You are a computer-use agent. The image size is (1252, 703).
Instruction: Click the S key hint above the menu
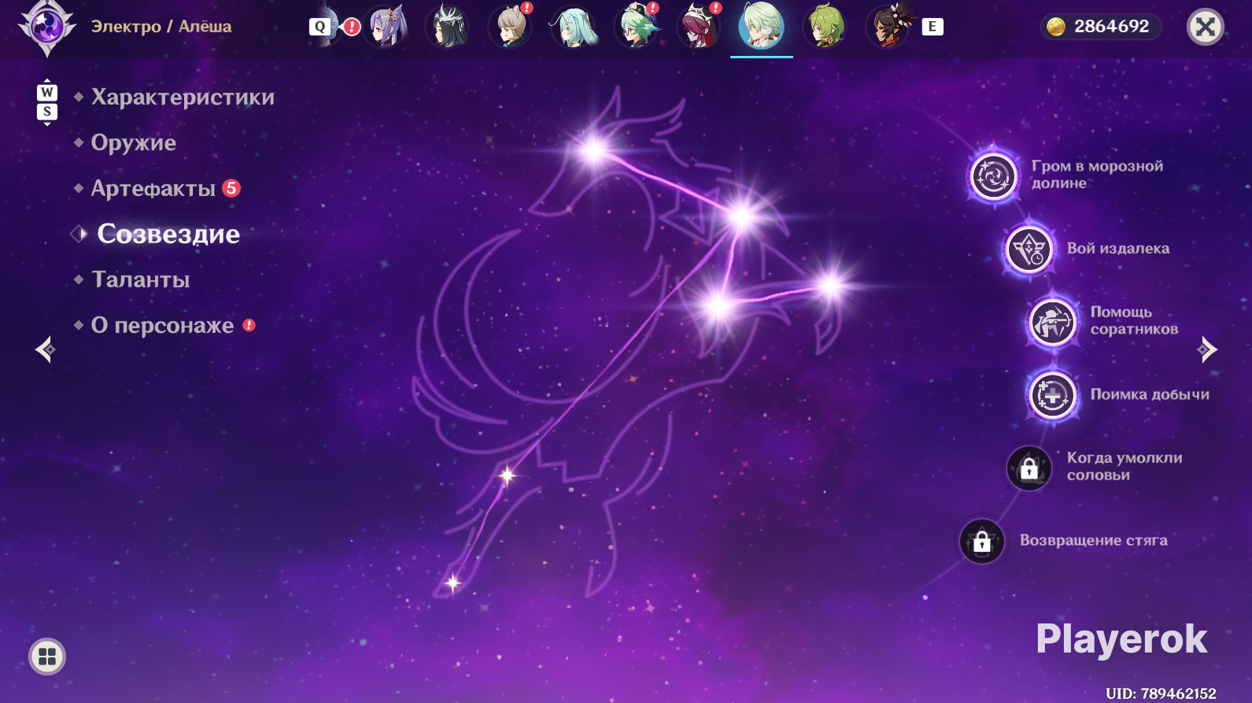[47, 112]
